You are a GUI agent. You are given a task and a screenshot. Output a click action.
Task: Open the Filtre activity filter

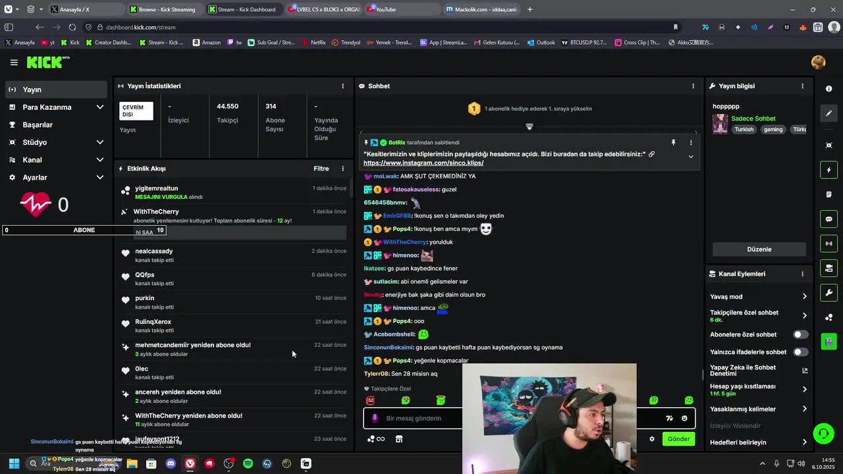(321, 169)
